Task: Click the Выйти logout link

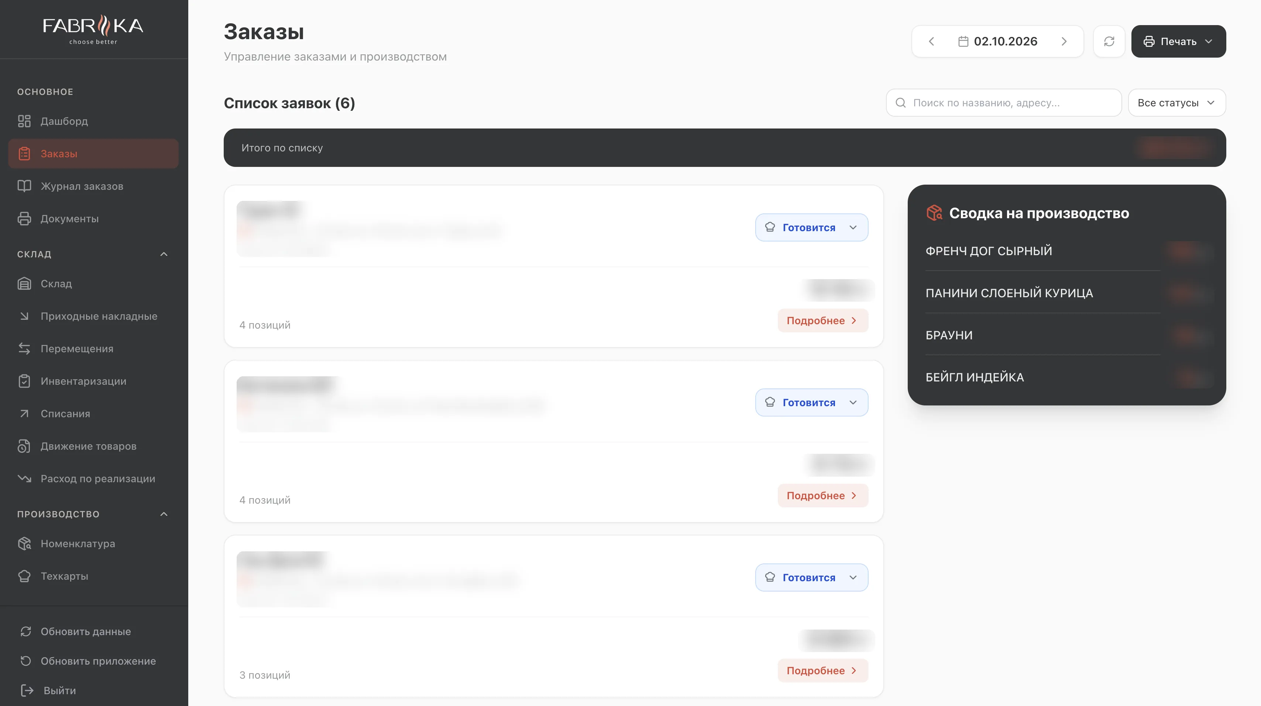Action: click(x=60, y=690)
